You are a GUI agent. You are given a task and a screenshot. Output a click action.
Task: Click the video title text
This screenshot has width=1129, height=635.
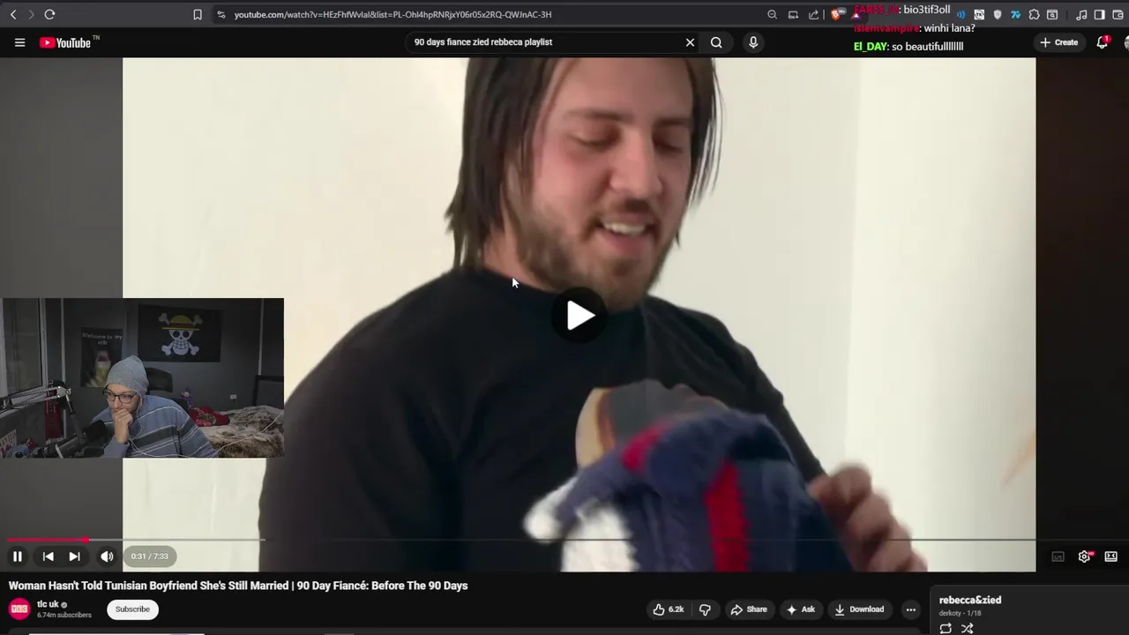click(238, 586)
